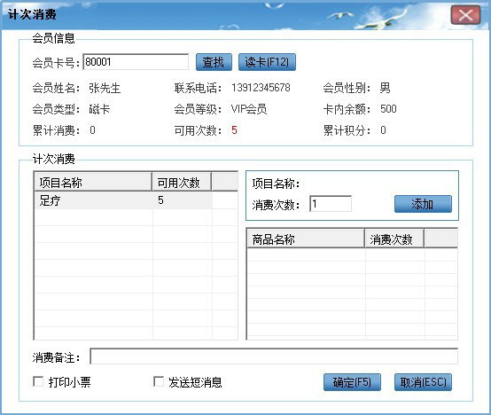491x415 pixels.
Task: Focus the 会员卡号 input field
Action: pos(136,62)
